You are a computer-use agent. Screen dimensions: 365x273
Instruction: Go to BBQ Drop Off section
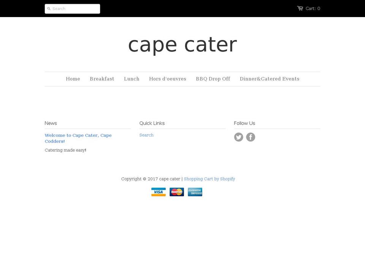point(213,79)
